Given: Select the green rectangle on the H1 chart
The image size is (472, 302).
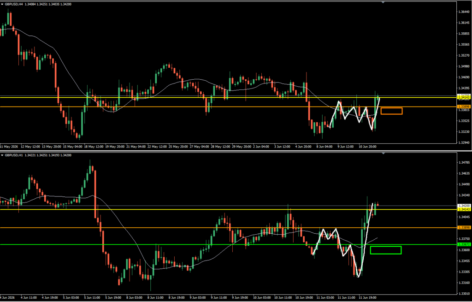Looking at the screenshot, I should click(x=386, y=250).
